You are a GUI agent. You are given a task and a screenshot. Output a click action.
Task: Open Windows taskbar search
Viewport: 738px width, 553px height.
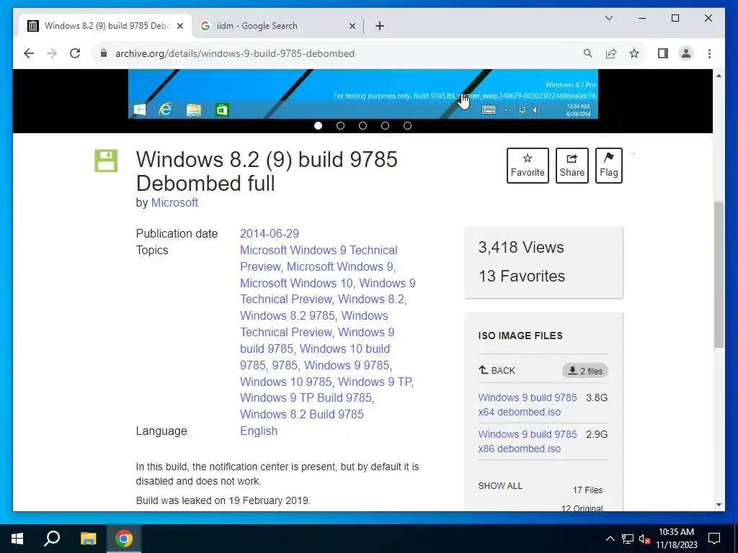[x=52, y=539]
